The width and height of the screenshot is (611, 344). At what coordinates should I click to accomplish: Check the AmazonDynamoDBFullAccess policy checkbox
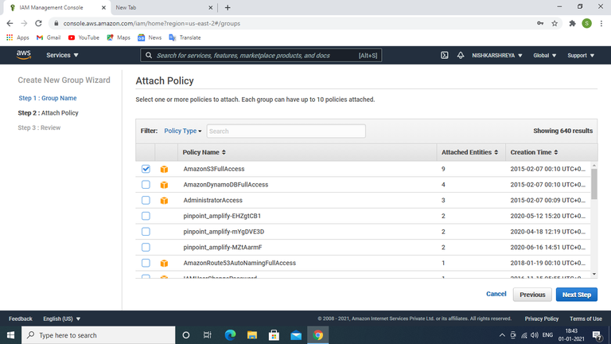(146, 185)
